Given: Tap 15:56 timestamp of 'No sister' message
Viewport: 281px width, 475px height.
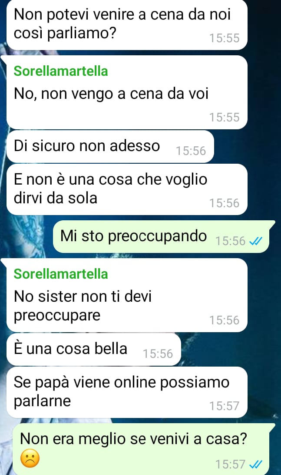Looking at the screenshot, I should tap(224, 320).
